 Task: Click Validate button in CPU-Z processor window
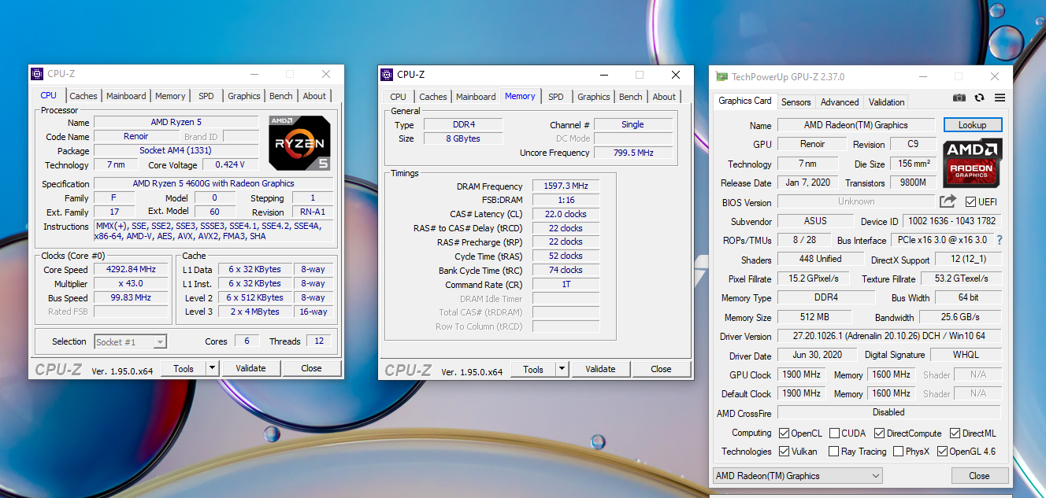point(250,368)
